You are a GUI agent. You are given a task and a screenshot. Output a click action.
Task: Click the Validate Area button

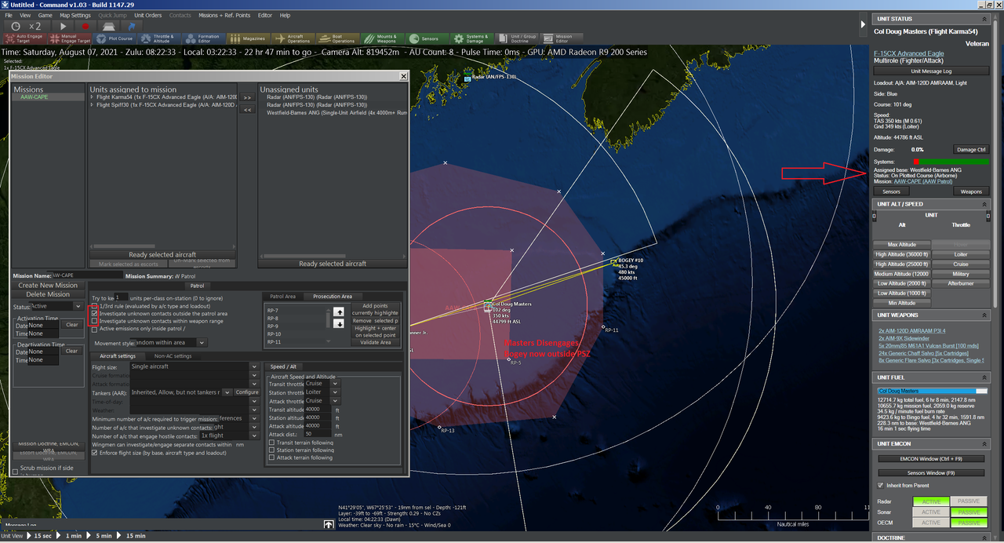click(373, 342)
